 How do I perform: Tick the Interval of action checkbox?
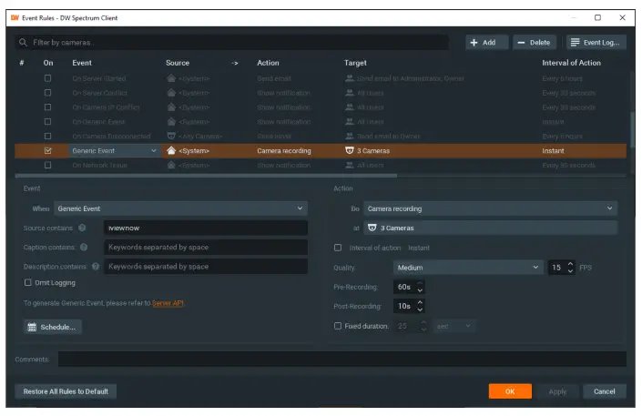click(x=338, y=248)
